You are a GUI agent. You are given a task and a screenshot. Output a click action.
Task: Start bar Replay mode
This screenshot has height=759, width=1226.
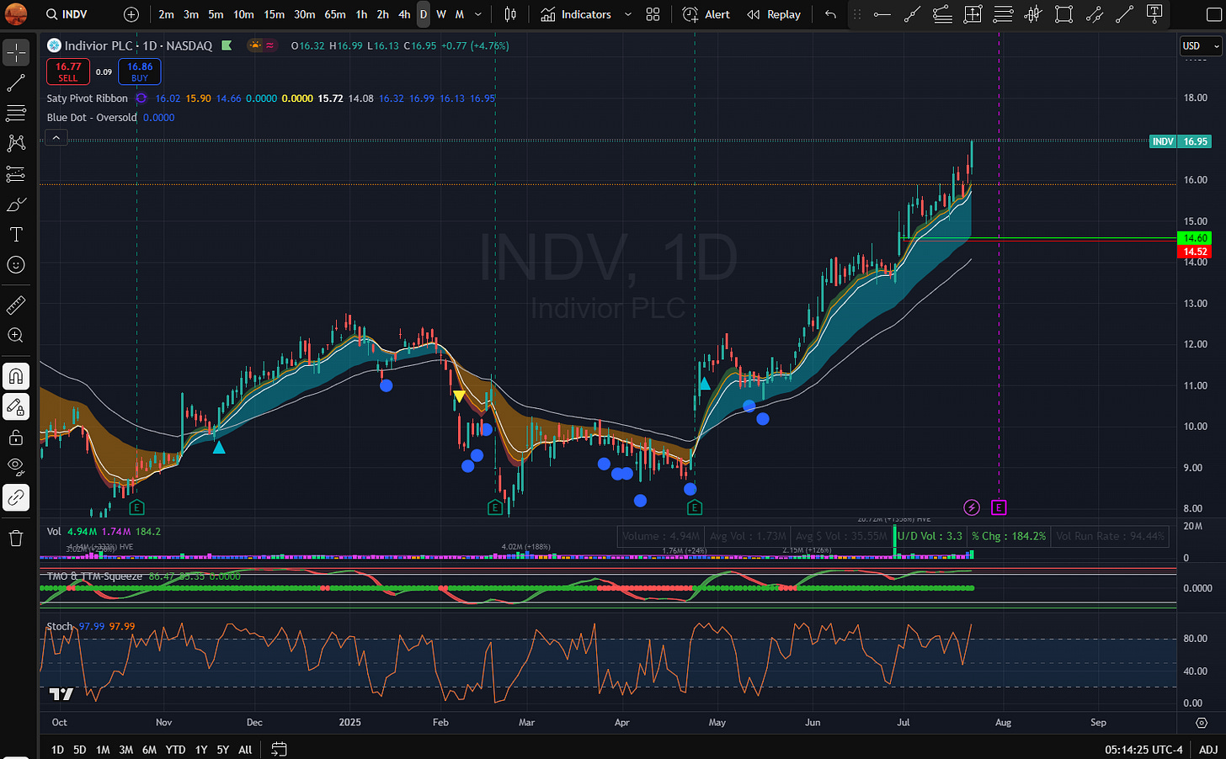click(x=774, y=14)
